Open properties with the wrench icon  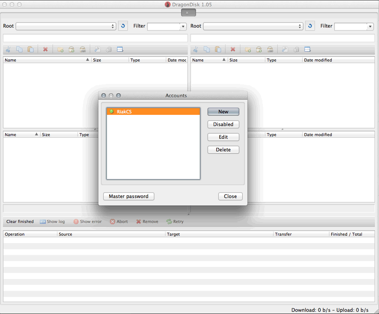coord(97,49)
